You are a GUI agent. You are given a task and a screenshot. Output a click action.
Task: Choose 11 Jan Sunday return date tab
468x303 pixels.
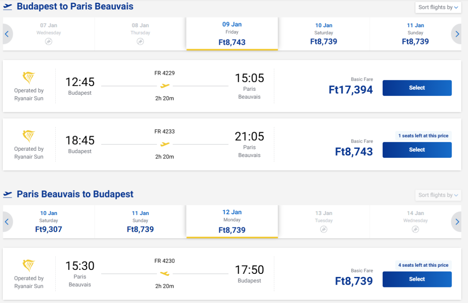[140, 222]
